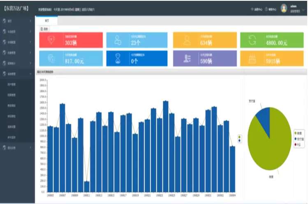
Task: Click the 0个 value
Action: coord(134,61)
